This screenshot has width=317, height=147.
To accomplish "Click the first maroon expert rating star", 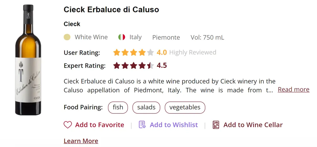I will (x=117, y=66).
